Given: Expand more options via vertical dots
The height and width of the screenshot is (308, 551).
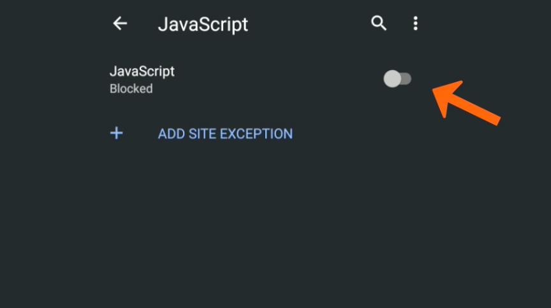Looking at the screenshot, I should click(416, 24).
